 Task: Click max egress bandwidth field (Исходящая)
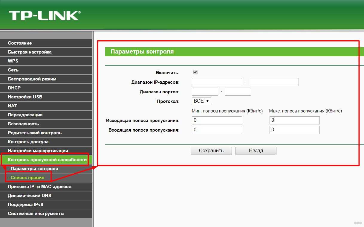[x=295, y=120]
